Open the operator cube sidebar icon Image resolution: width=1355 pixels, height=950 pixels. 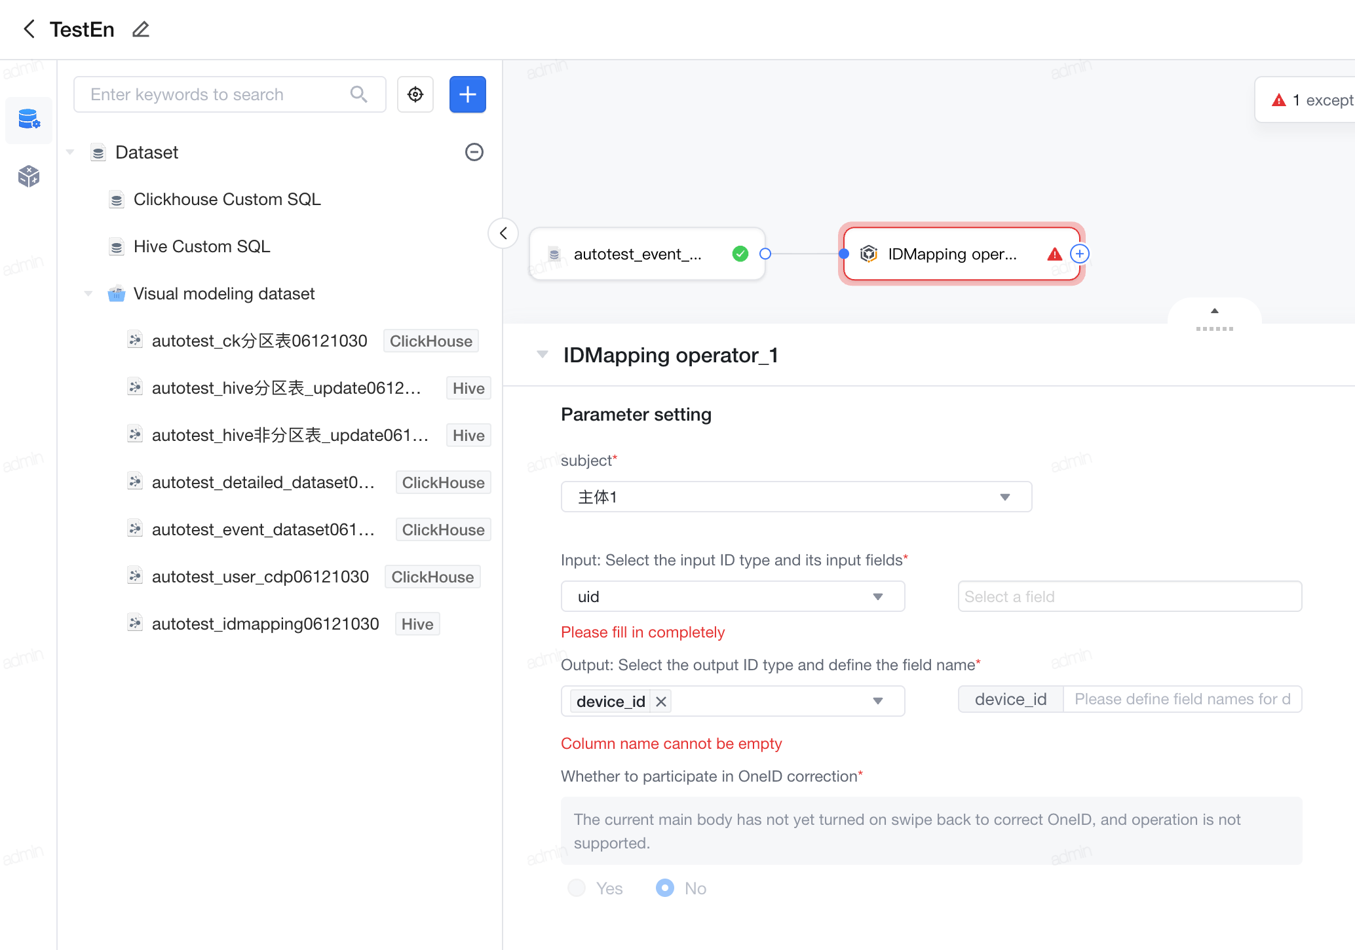click(29, 176)
